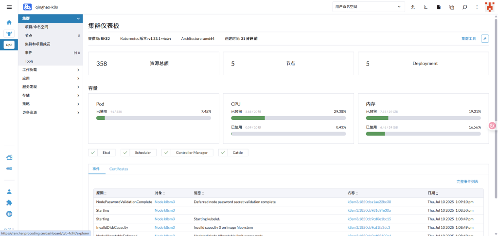
Task: Copy KubeConfig to clipboard icon
Action: [x=451, y=7]
